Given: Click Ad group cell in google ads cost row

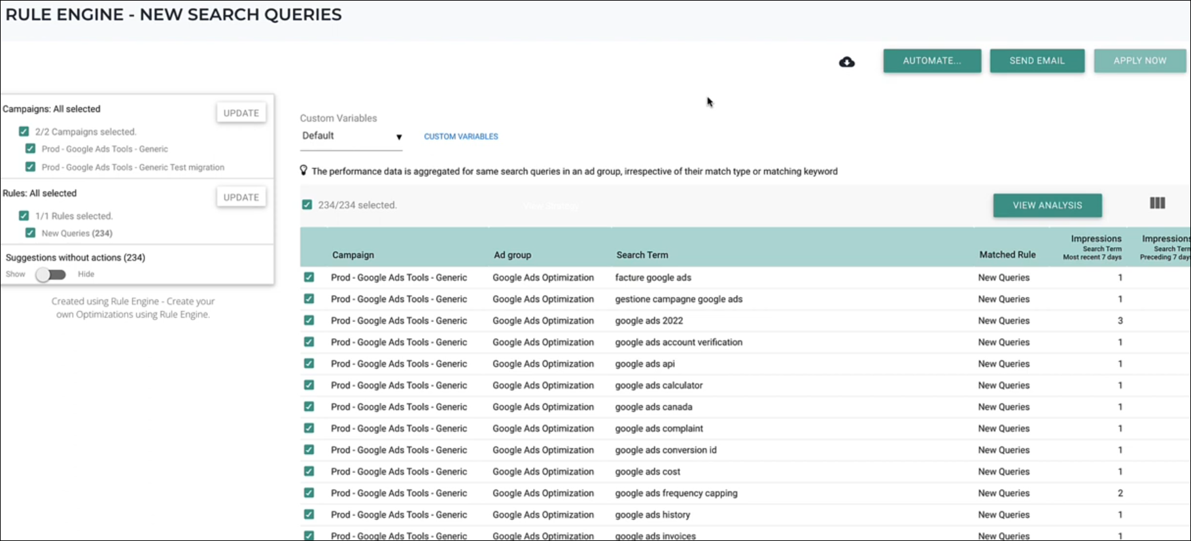Looking at the screenshot, I should [x=544, y=471].
